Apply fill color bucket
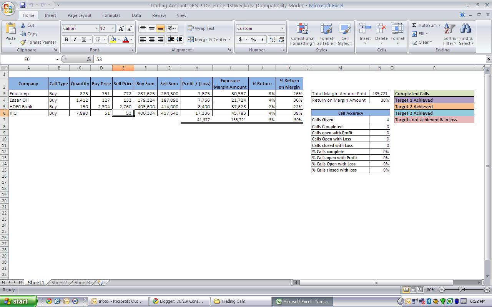The image size is (492, 307). pyautogui.click(x=113, y=40)
